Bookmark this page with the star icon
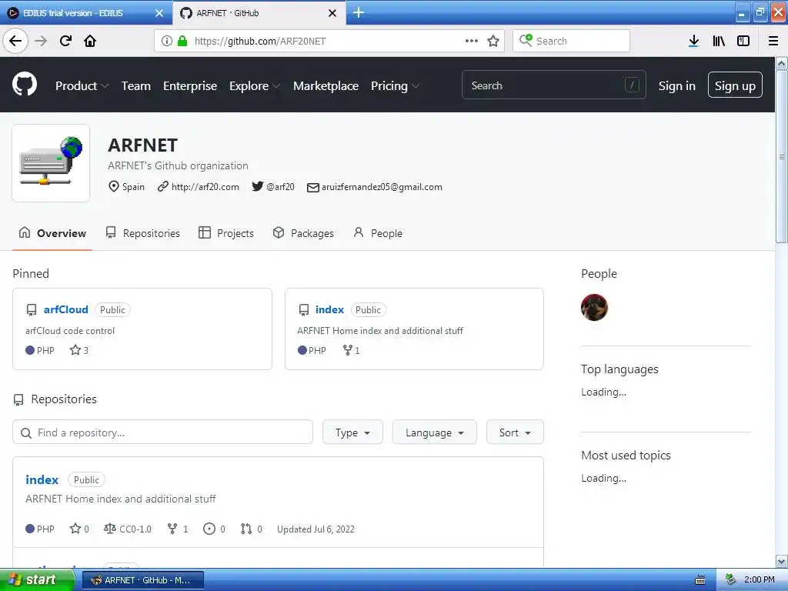The image size is (788, 591). point(493,41)
